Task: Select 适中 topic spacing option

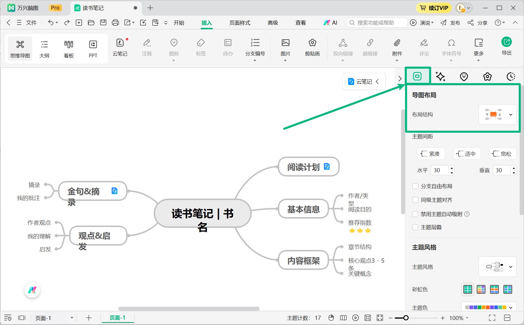Action: pos(467,154)
